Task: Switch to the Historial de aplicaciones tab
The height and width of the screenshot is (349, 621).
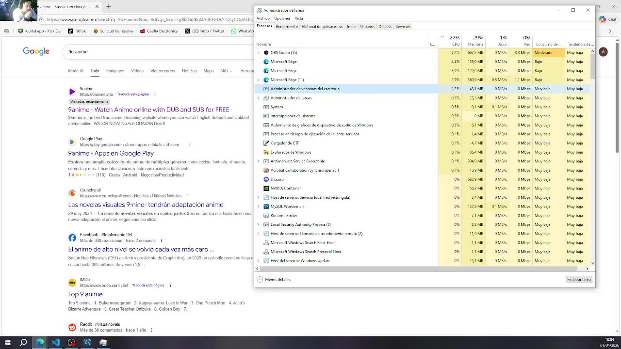Action: (322, 26)
